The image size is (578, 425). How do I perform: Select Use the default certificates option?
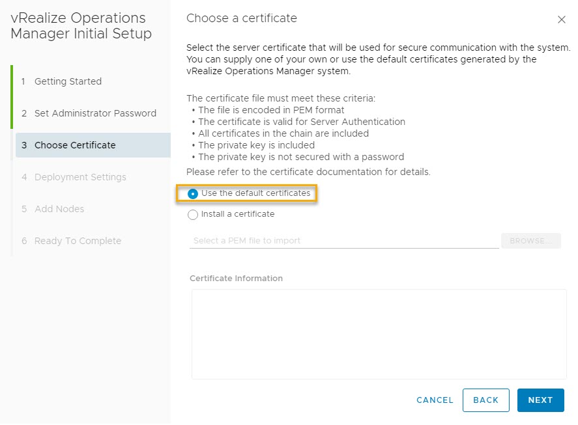(193, 194)
